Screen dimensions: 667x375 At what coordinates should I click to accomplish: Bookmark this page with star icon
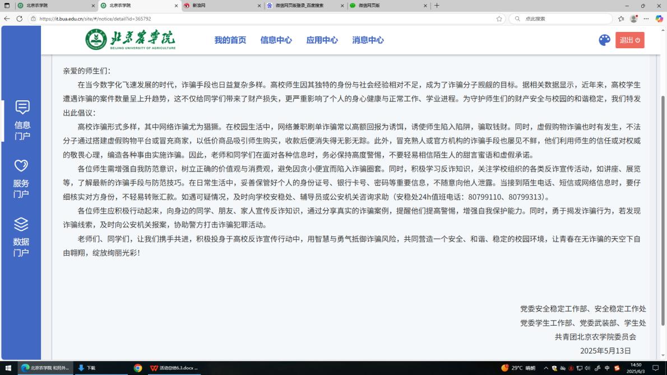499,18
